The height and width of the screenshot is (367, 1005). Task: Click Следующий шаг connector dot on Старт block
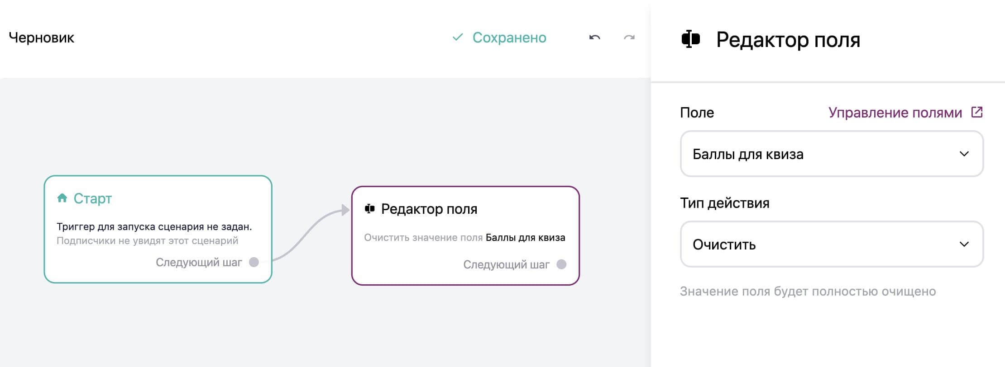click(254, 262)
